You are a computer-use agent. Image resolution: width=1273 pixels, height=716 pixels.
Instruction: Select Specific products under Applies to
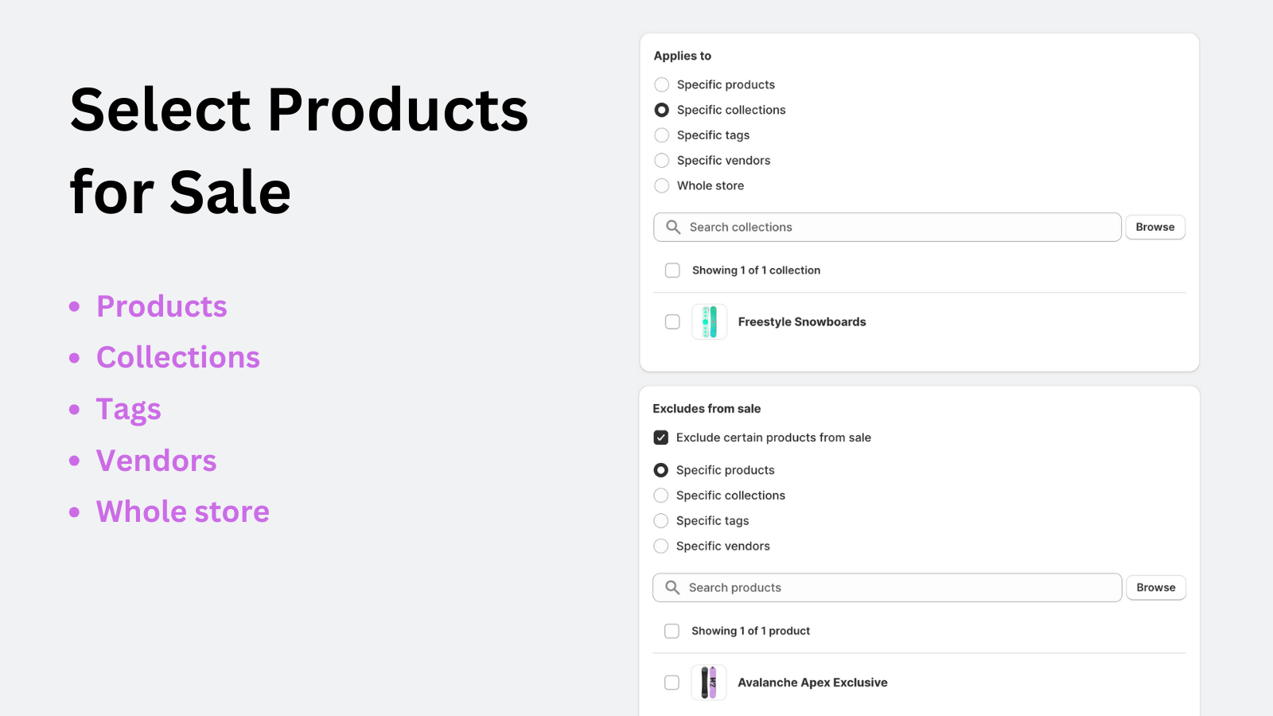coord(662,85)
